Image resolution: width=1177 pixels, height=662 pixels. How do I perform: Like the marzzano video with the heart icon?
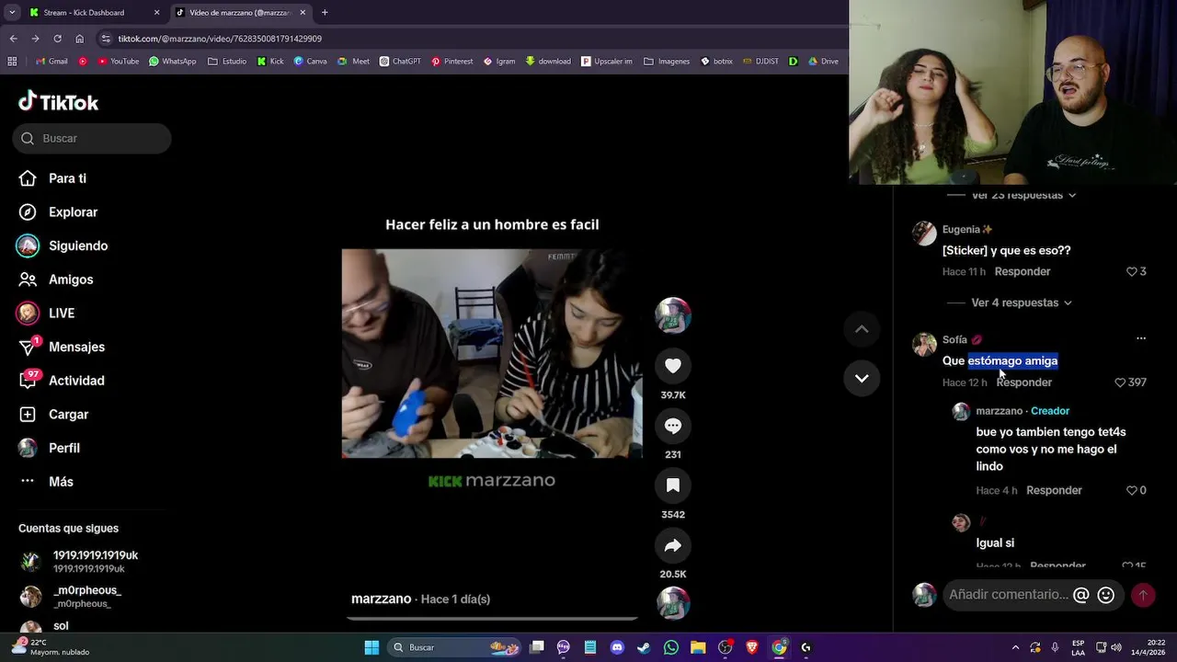coord(673,366)
